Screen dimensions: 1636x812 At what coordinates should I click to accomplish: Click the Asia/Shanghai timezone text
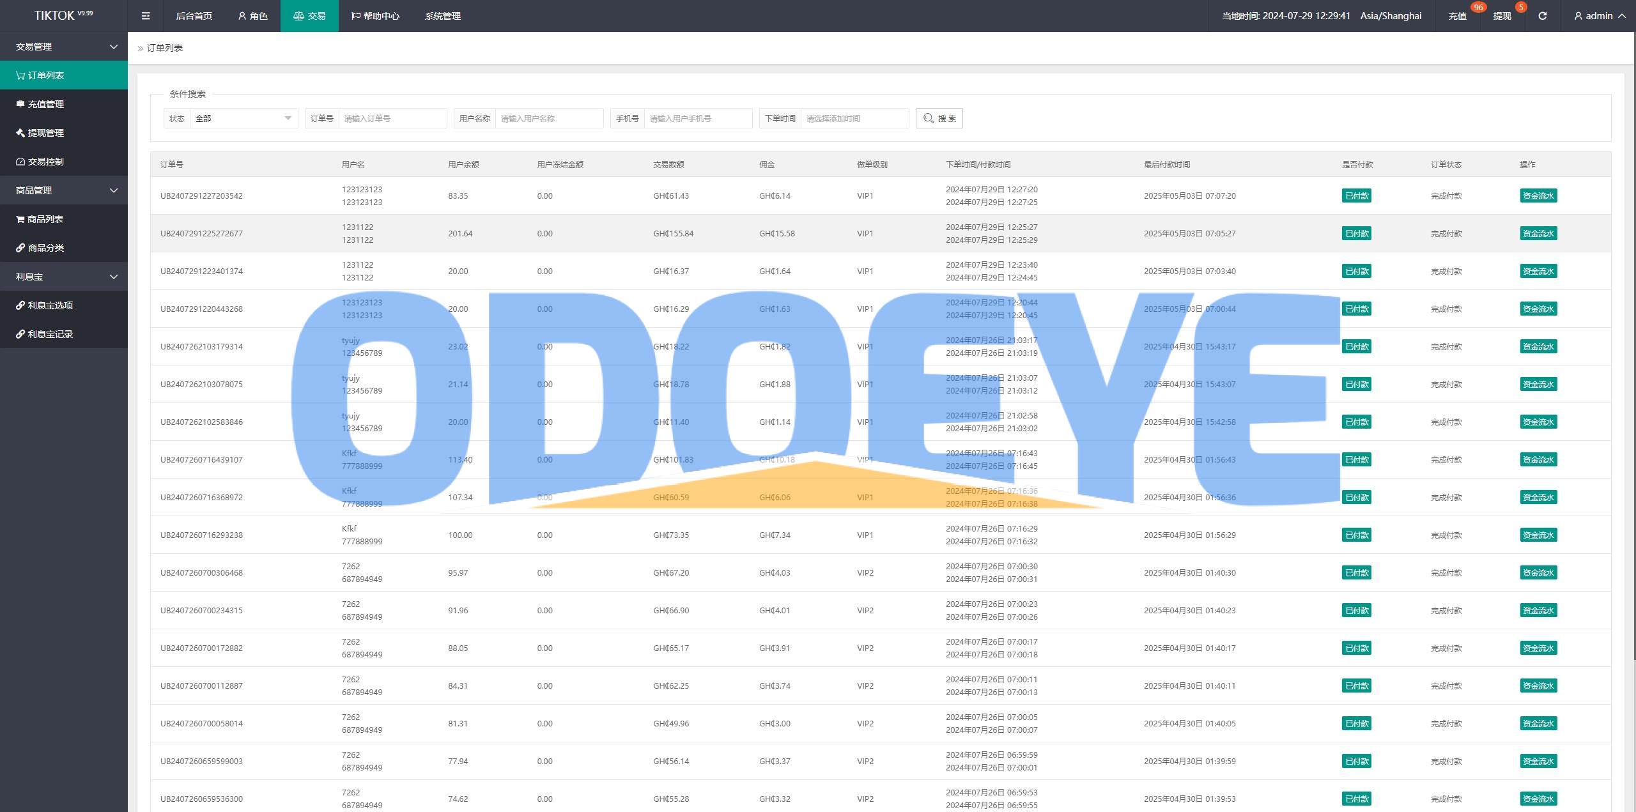[1391, 16]
